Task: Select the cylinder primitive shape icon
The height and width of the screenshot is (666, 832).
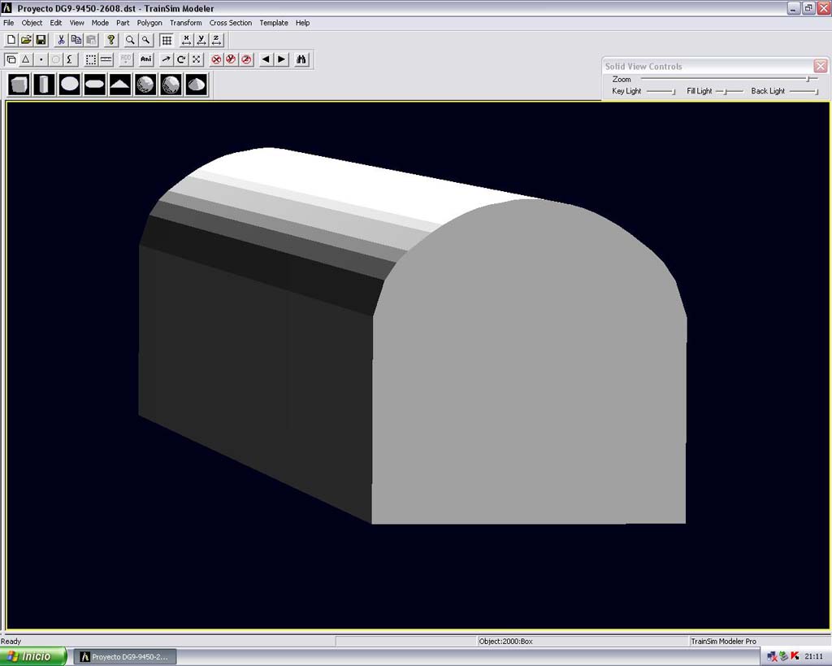Action: coord(44,84)
